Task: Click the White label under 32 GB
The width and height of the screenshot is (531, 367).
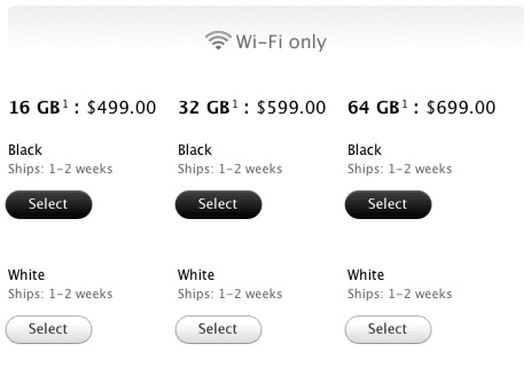Action: coord(196,275)
